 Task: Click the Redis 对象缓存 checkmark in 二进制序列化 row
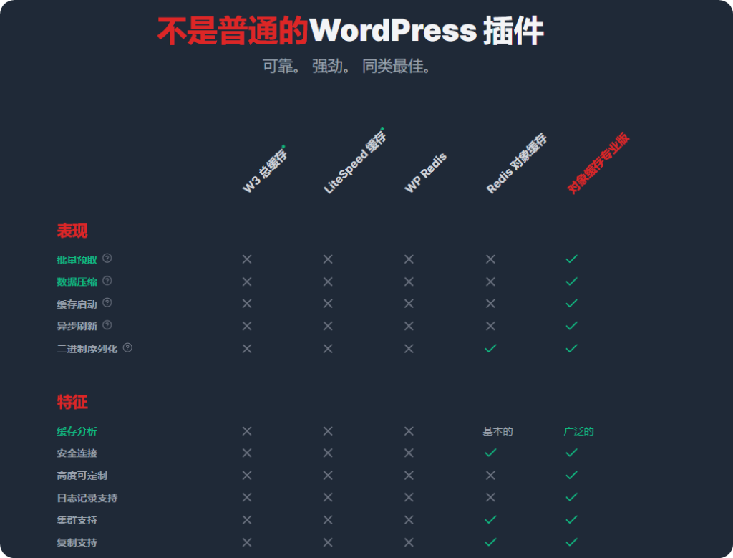(490, 348)
